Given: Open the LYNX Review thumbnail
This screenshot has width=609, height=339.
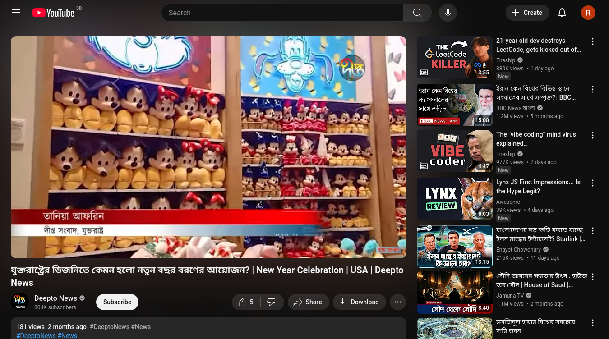Looking at the screenshot, I should click(x=455, y=199).
